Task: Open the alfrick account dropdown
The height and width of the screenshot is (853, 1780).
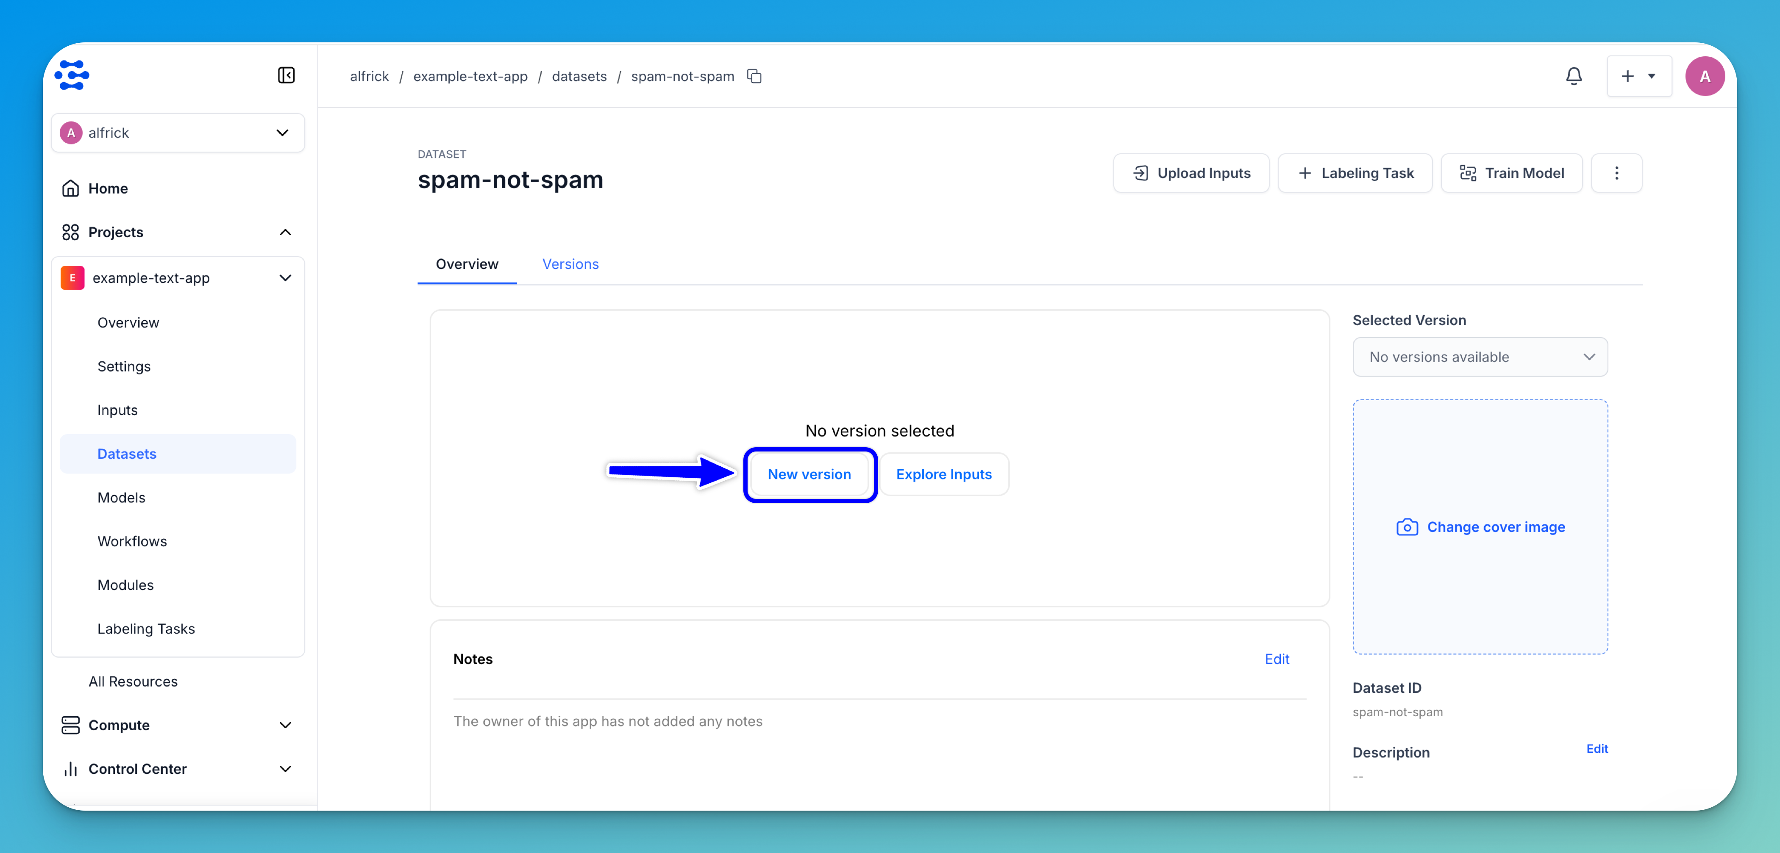Action: (x=178, y=133)
